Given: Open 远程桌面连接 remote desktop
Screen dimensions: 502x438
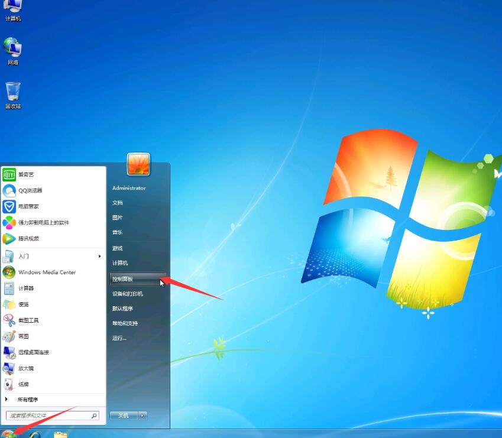Looking at the screenshot, I should pos(53,352).
